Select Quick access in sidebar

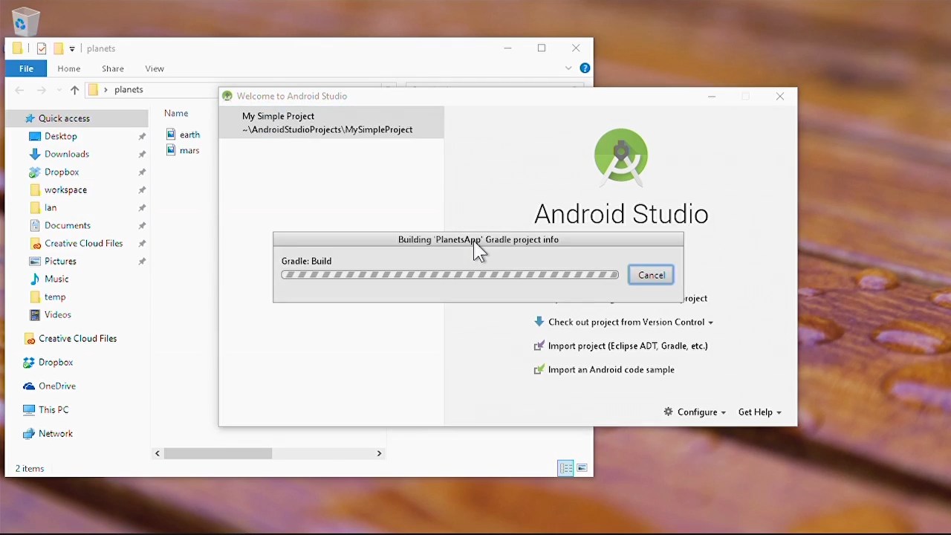(x=64, y=118)
